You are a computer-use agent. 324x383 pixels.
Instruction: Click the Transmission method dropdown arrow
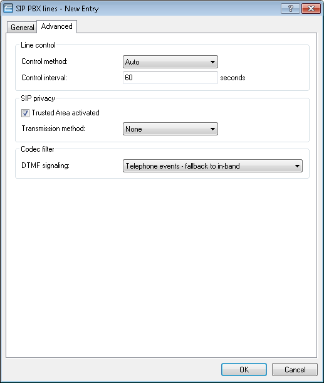(212, 129)
